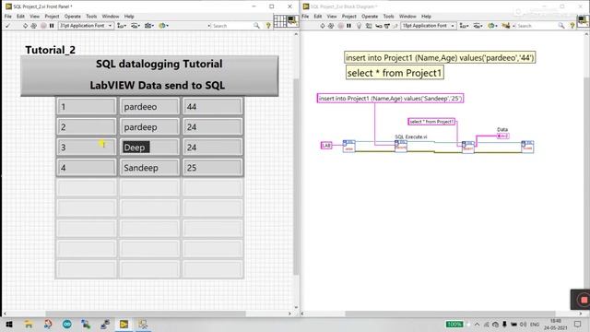Screen dimensions: 590x332
Task: Click Front Panel connector pane grid
Action: point(280,21)
